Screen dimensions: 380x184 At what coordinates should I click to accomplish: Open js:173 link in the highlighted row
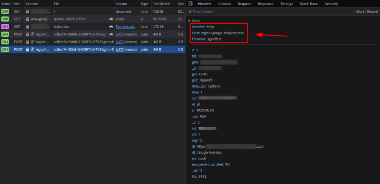coord(120,49)
